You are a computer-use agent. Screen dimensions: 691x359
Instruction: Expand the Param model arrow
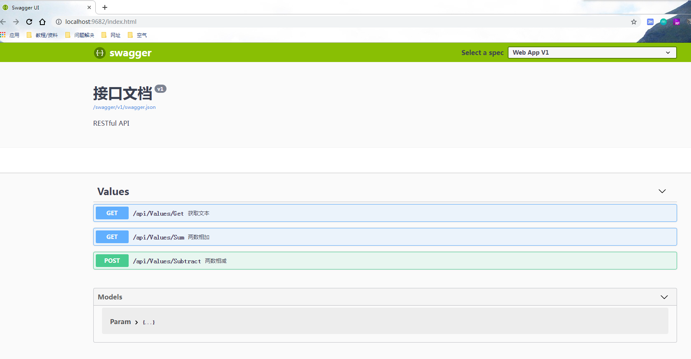pos(136,322)
